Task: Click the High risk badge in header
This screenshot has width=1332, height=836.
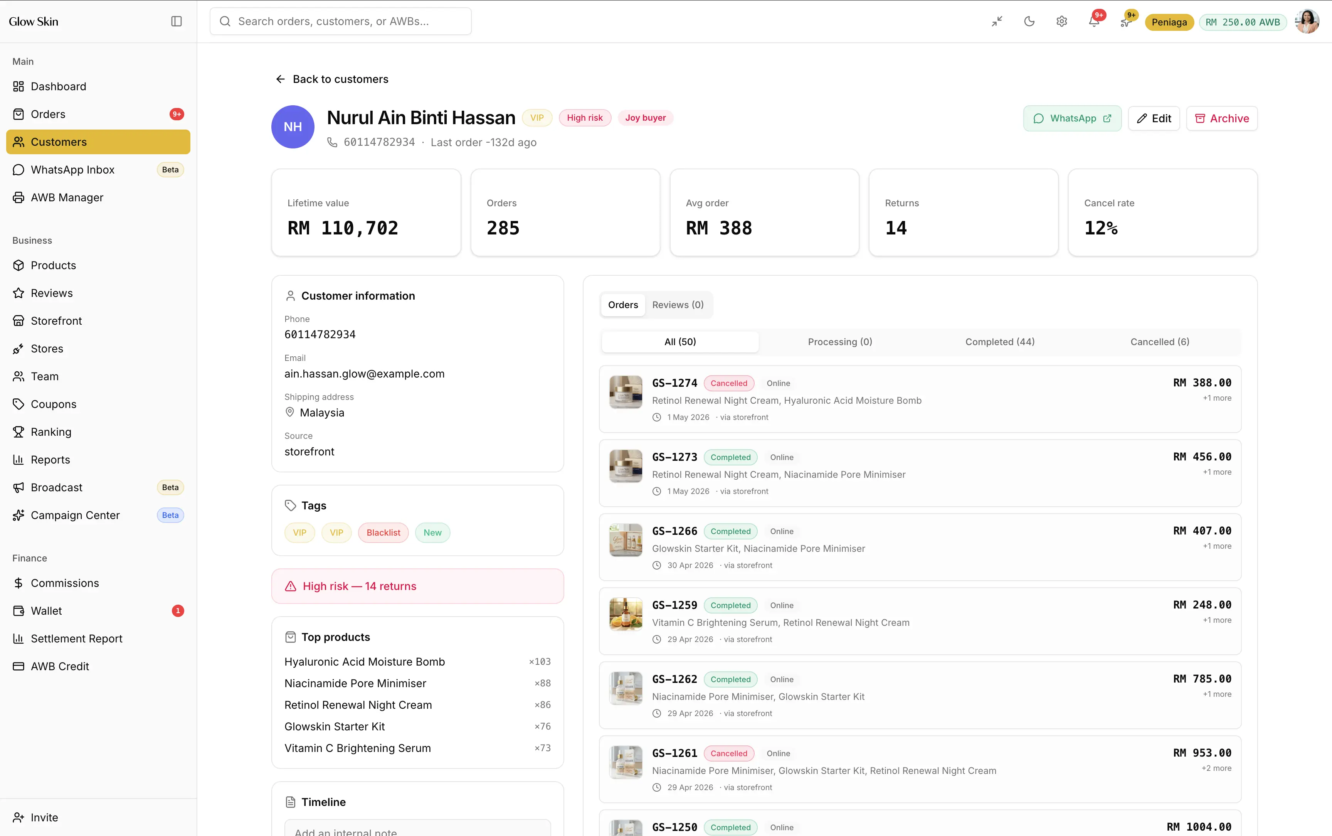Action: click(585, 118)
